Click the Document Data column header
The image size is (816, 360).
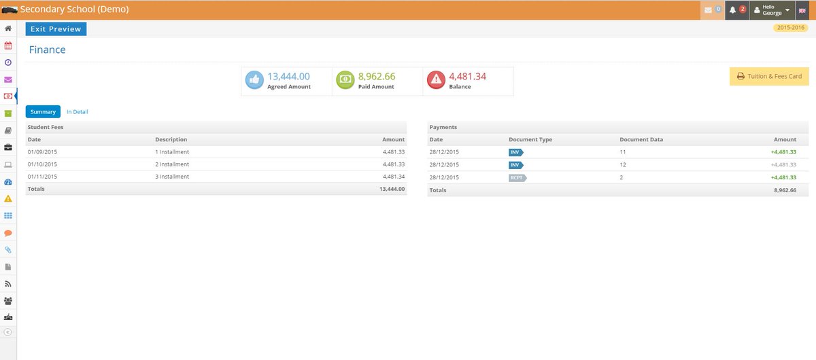(x=641, y=139)
